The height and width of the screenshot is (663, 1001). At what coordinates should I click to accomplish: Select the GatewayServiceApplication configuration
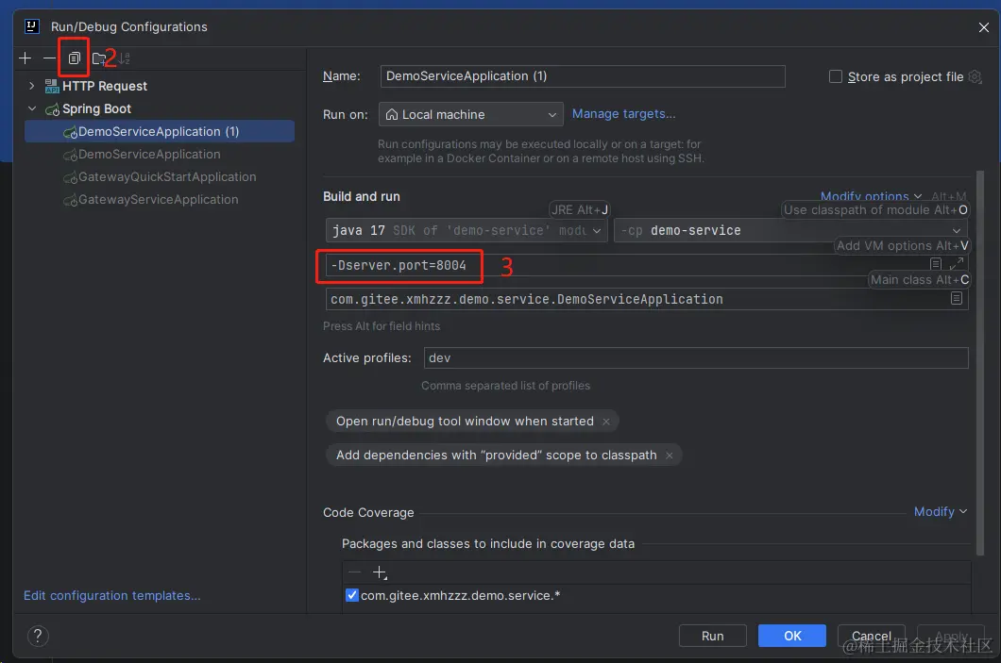[x=159, y=200]
